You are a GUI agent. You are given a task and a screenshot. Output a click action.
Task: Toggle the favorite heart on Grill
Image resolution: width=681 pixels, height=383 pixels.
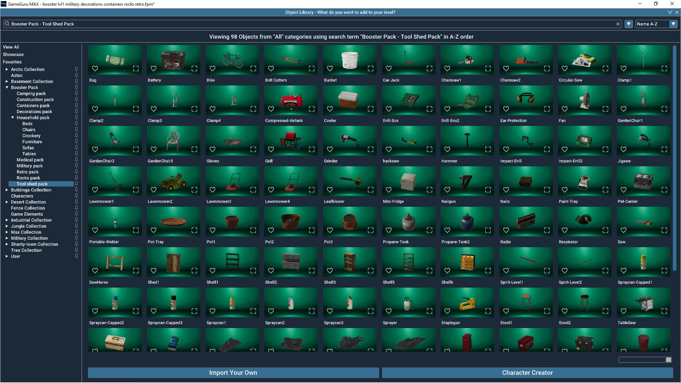(x=271, y=149)
